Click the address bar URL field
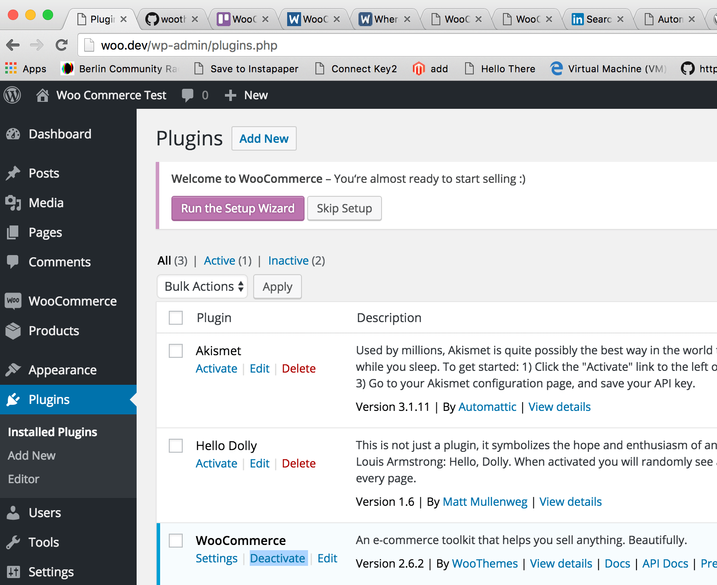This screenshot has height=585, width=717. point(398,45)
